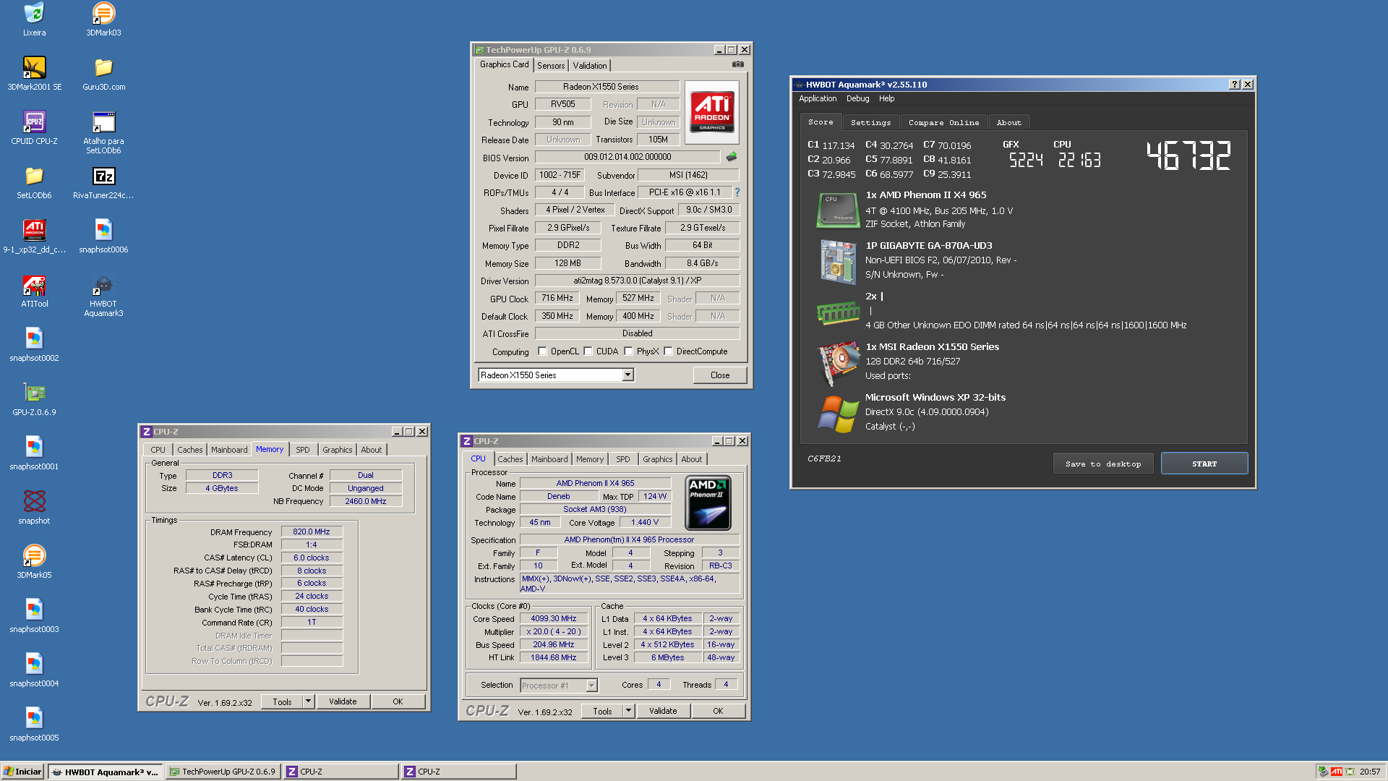Open the Application menu in Aquamark
The width and height of the screenshot is (1388, 781).
[818, 99]
